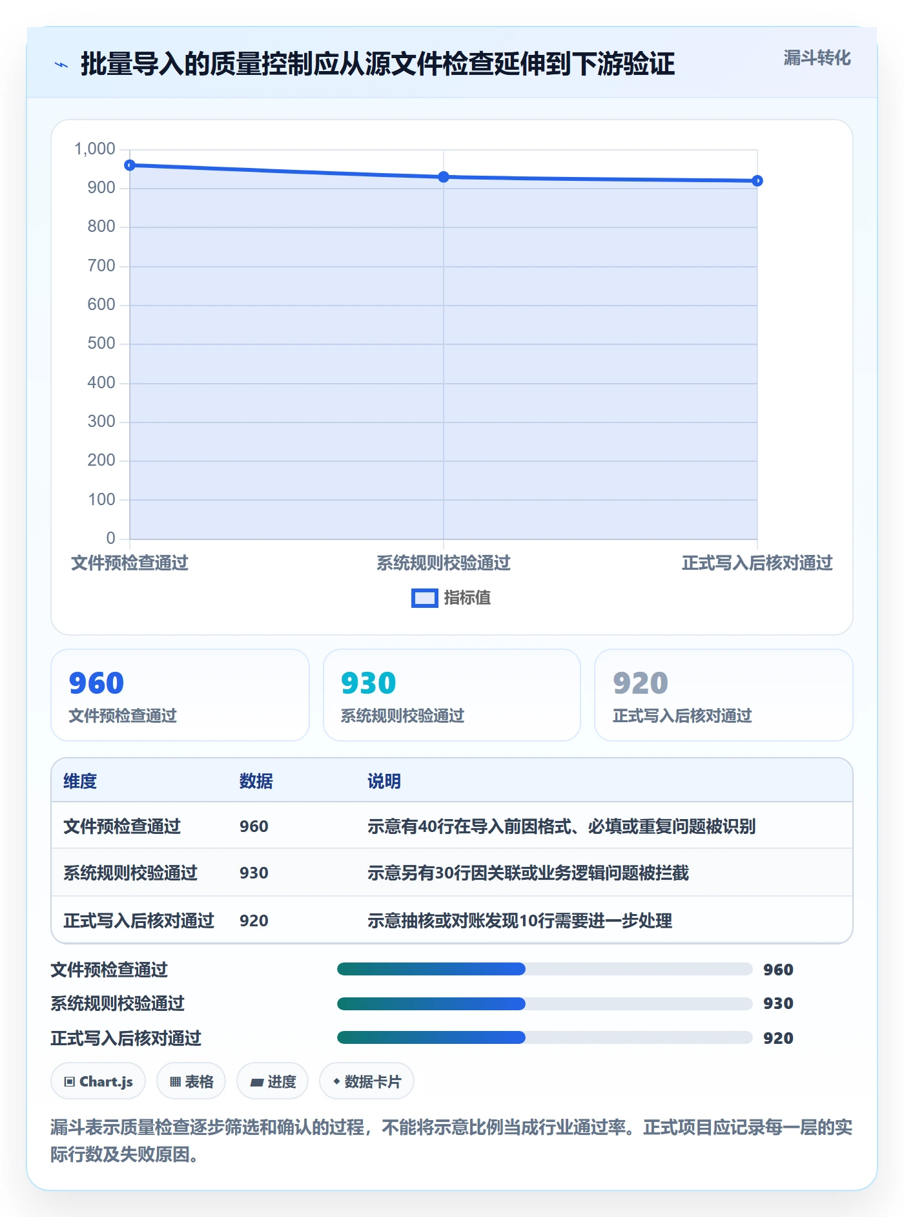Click the table cell value 960

254,826
